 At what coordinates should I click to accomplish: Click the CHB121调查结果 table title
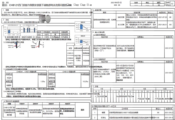69,71
